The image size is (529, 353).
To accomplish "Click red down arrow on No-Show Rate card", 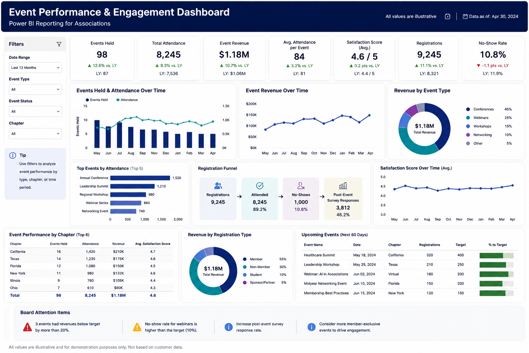I will click(478, 65).
